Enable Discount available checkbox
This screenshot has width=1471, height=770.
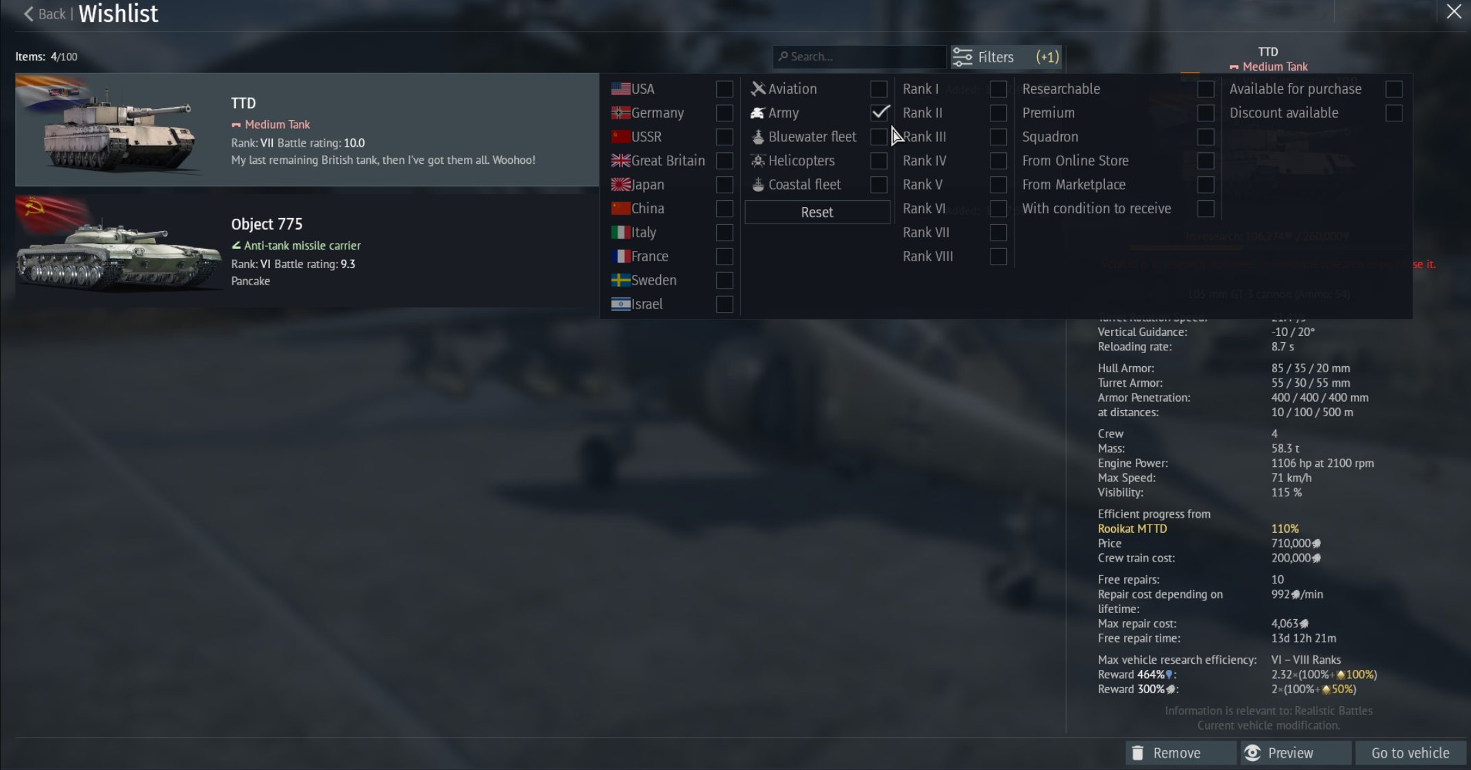(x=1394, y=112)
